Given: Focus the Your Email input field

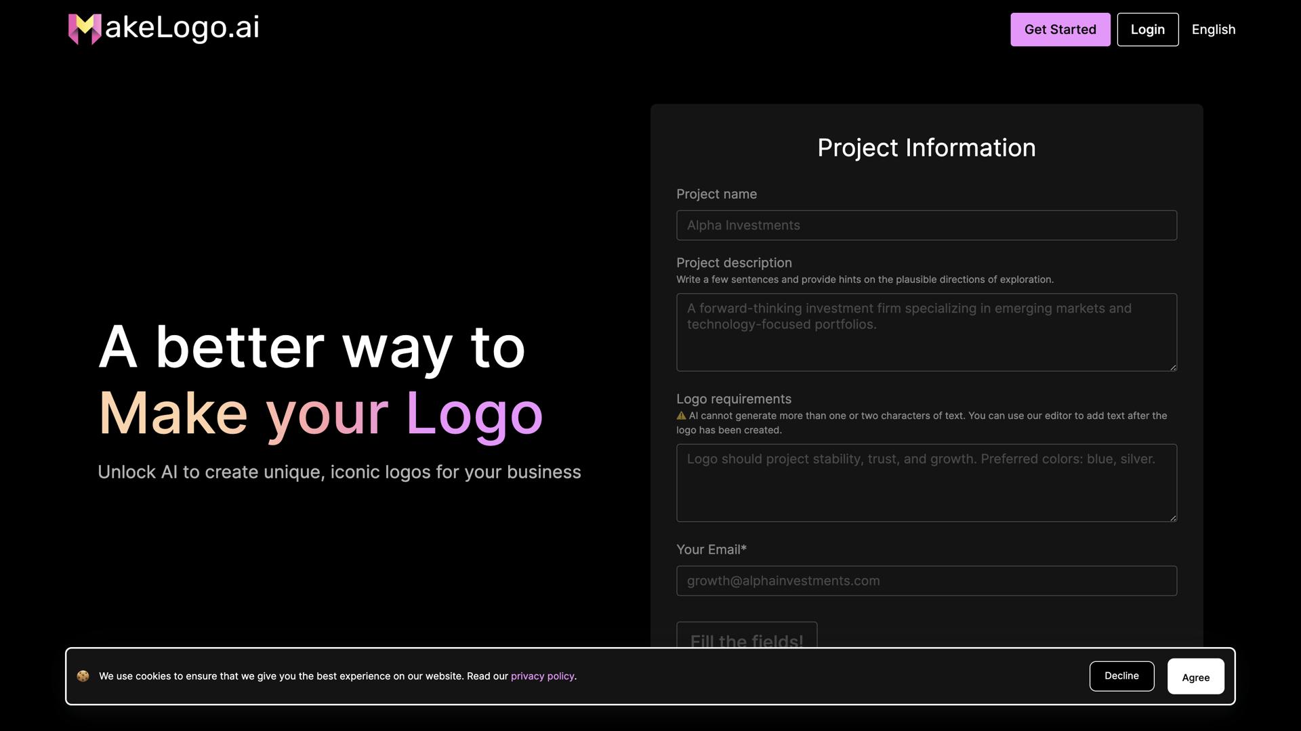Looking at the screenshot, I should point(926,581).
